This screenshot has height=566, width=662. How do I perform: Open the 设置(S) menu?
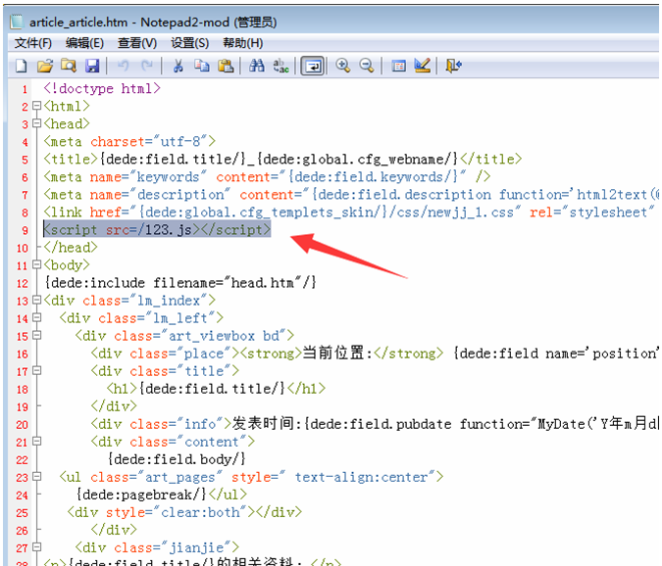click(189, 43)
